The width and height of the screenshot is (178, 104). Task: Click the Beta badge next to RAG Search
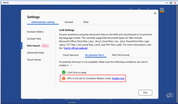tap(45, 46)
